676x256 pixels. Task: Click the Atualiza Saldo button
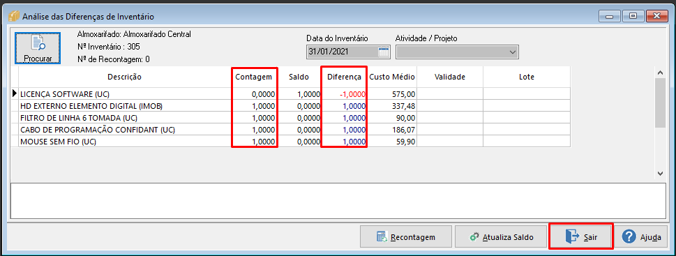tap(500, 237)
